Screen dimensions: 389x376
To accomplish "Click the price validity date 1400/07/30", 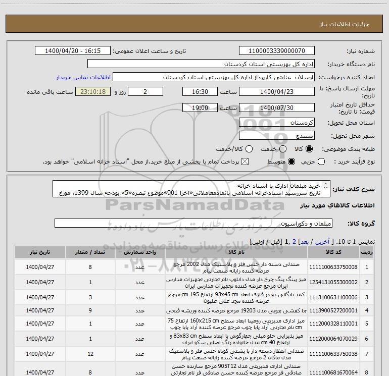I will click(x=277, y=108).
